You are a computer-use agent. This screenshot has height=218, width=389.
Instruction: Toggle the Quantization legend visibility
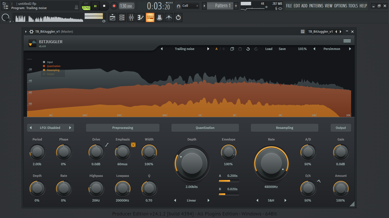(52, 66)
